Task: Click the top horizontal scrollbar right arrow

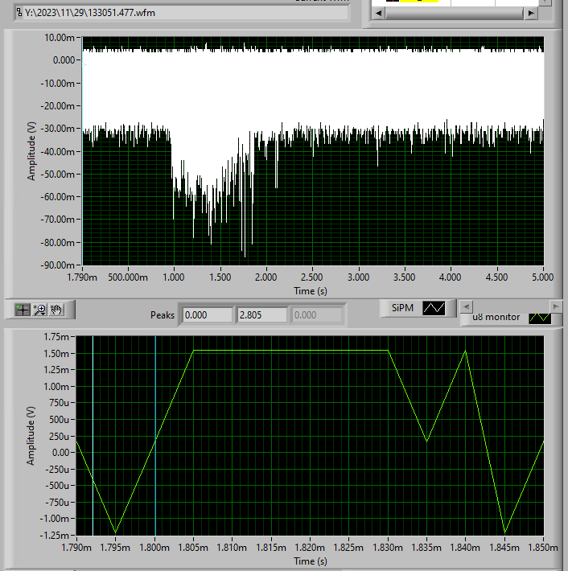Action: [531, 13]
